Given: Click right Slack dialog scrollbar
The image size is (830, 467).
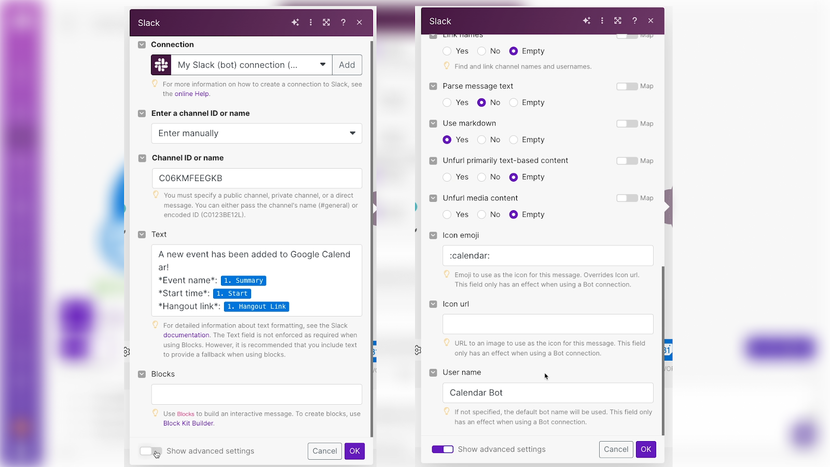Looking at the screenshot, I should (663, 351).
